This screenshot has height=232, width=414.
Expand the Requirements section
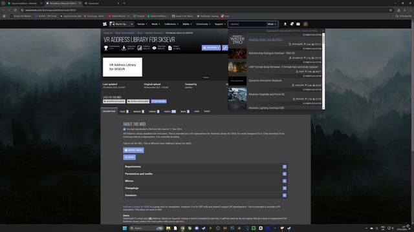pyautogui.click(x=205, y=167)
